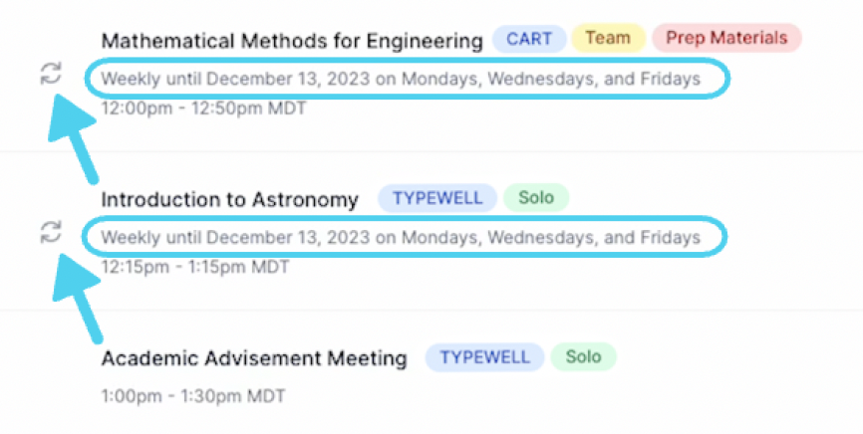Click the 12:15pm - 1:15pm MDT time

[195, 267]
